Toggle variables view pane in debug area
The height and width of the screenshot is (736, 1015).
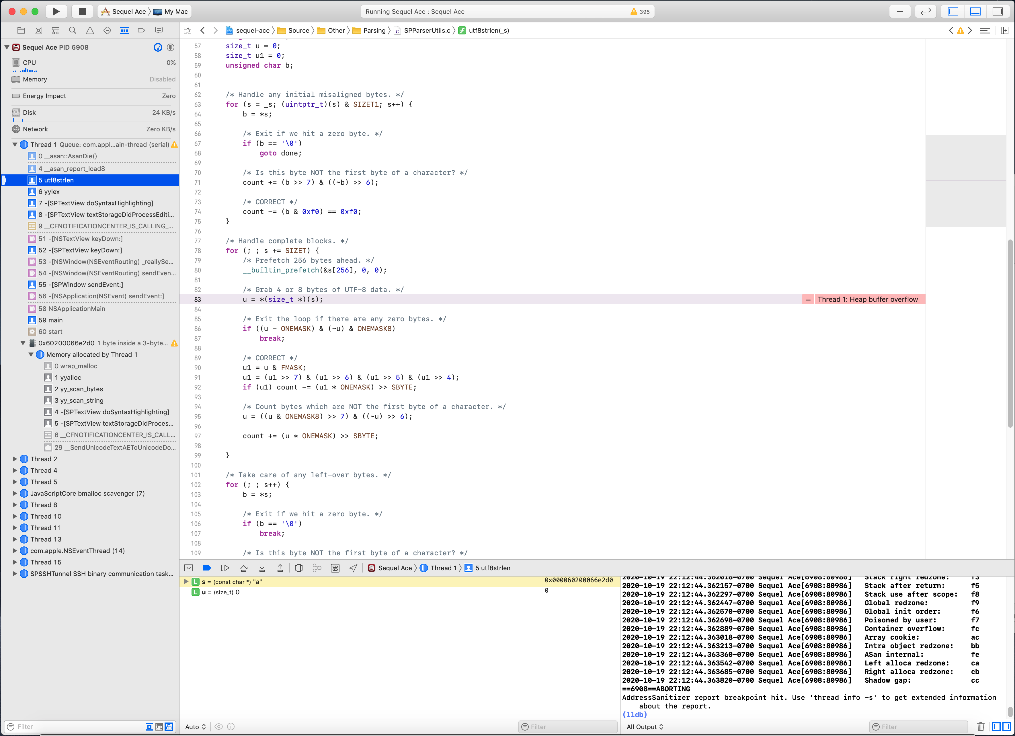point(997,727)
